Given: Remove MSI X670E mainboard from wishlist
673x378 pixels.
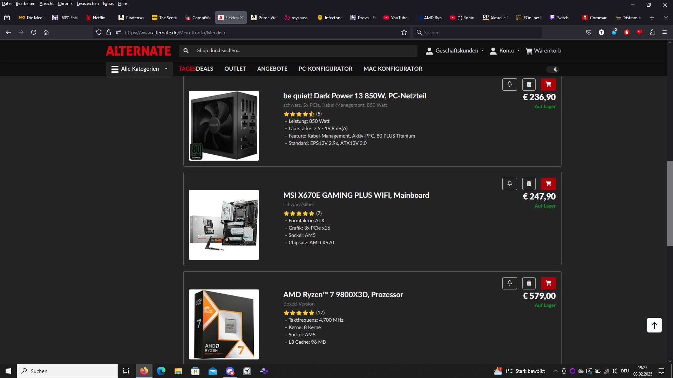Looking at the screenshot, I should pyautogui.click(x=529, y=184).
